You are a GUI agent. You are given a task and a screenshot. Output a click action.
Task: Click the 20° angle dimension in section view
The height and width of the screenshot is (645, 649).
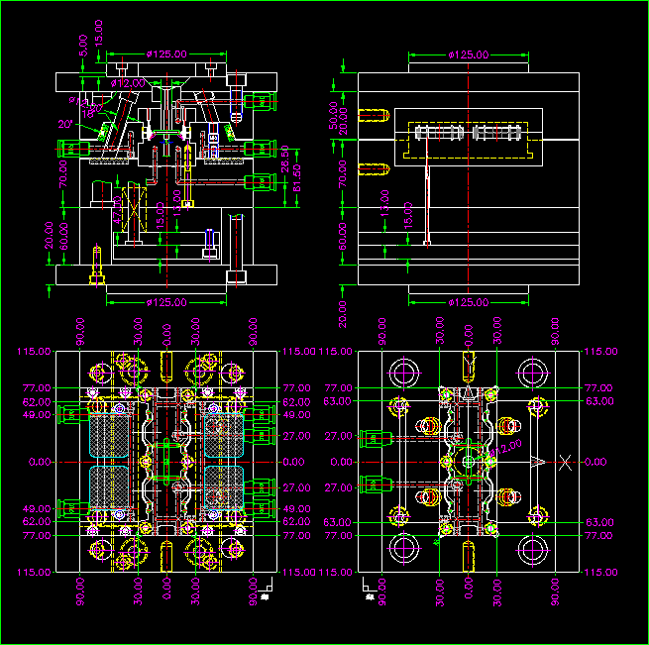(x=66, y=125)
